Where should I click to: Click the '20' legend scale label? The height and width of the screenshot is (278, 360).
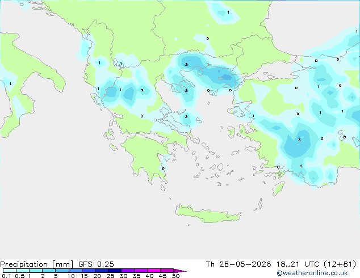[97, 276]
